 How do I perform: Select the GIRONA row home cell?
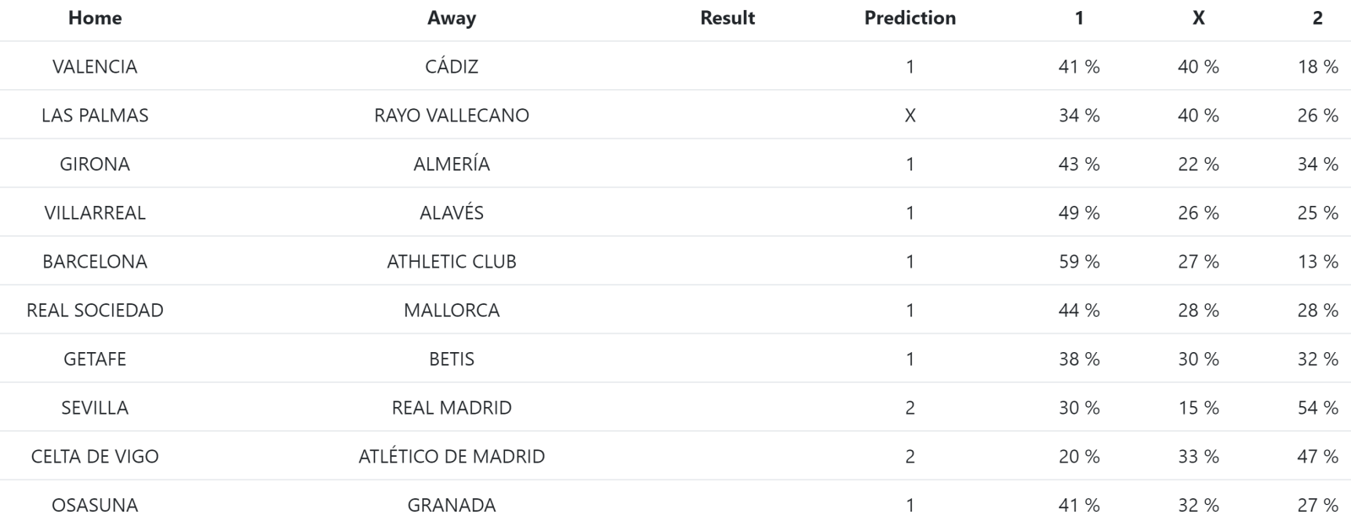click(95, 164)
